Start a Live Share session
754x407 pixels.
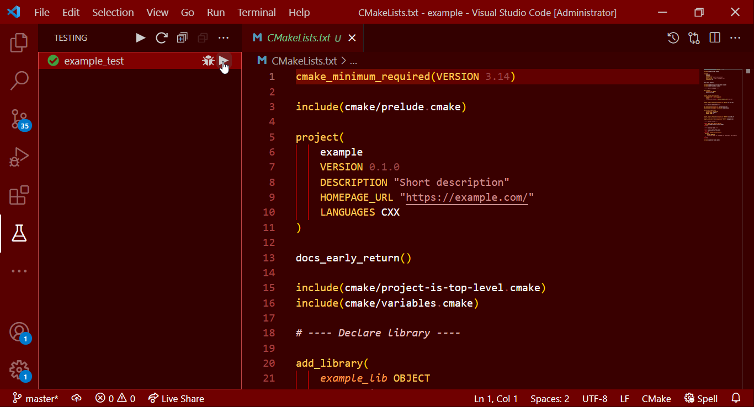tap(176, 398)
